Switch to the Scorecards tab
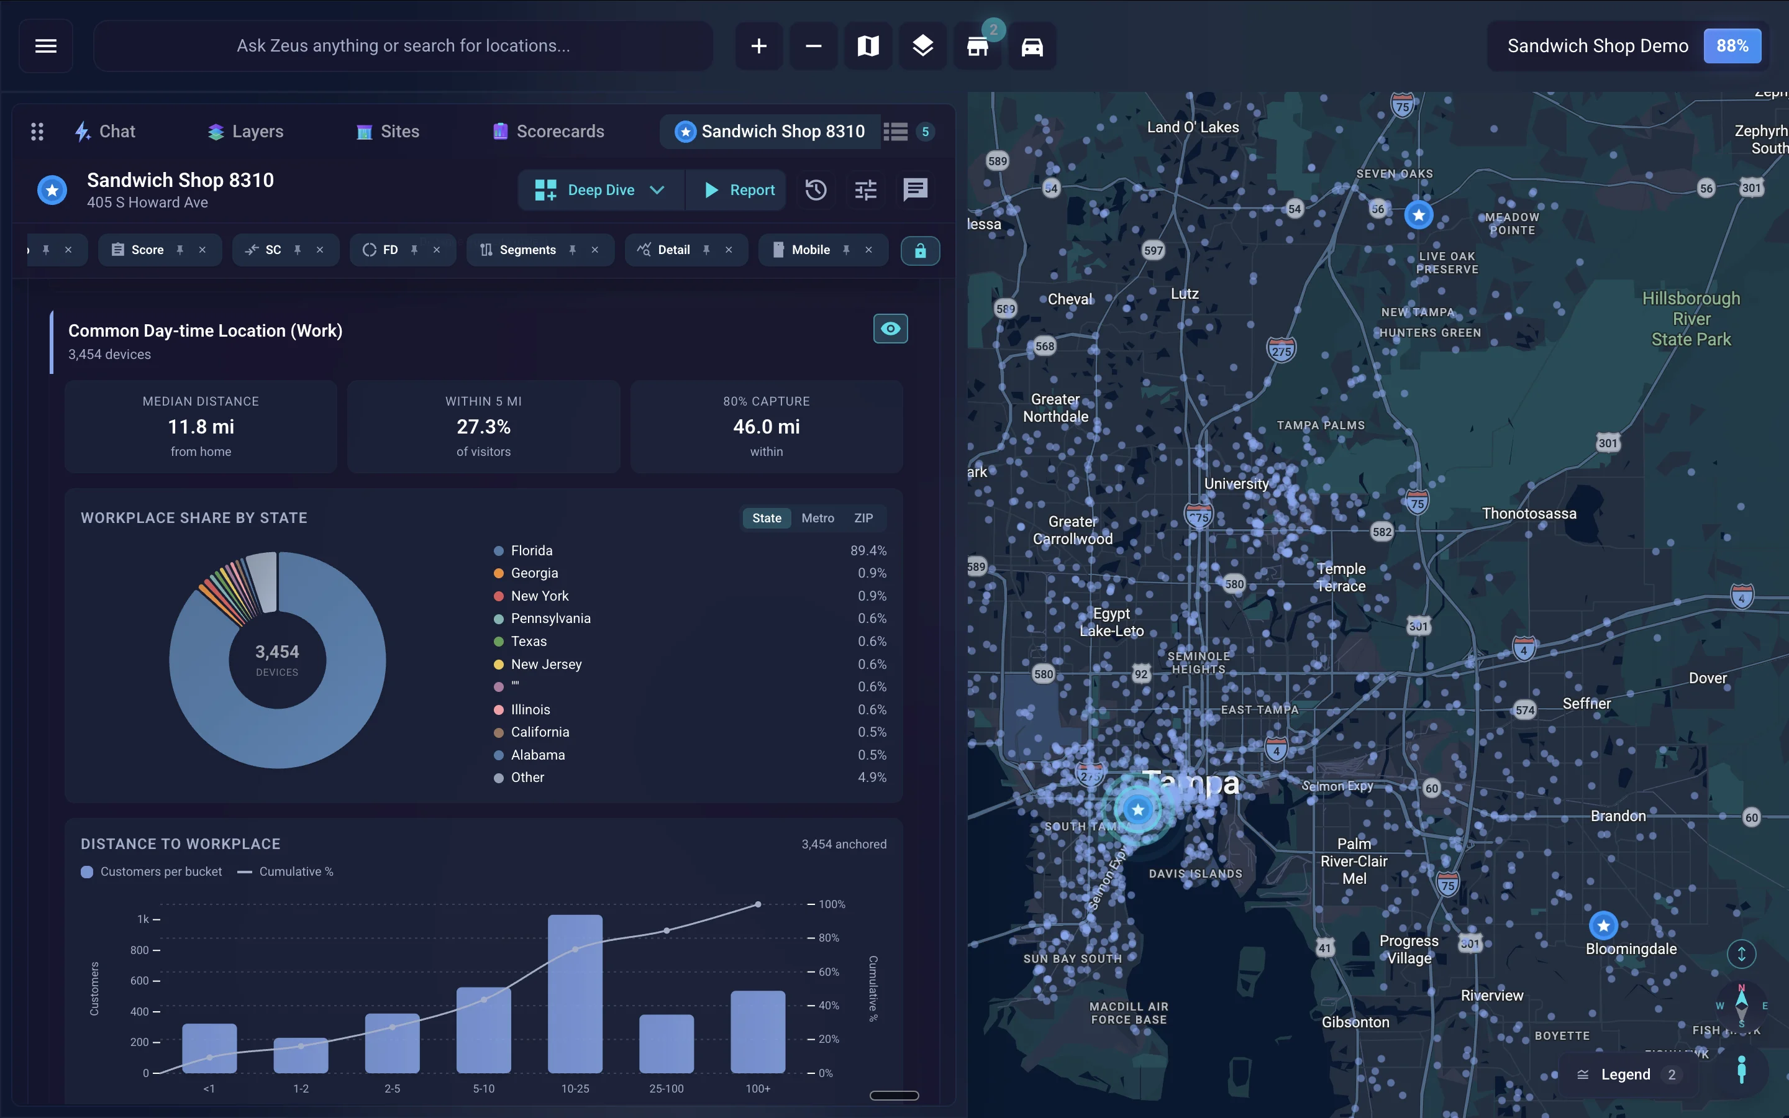This screenshot has width=1789, height=1118. 549,132
